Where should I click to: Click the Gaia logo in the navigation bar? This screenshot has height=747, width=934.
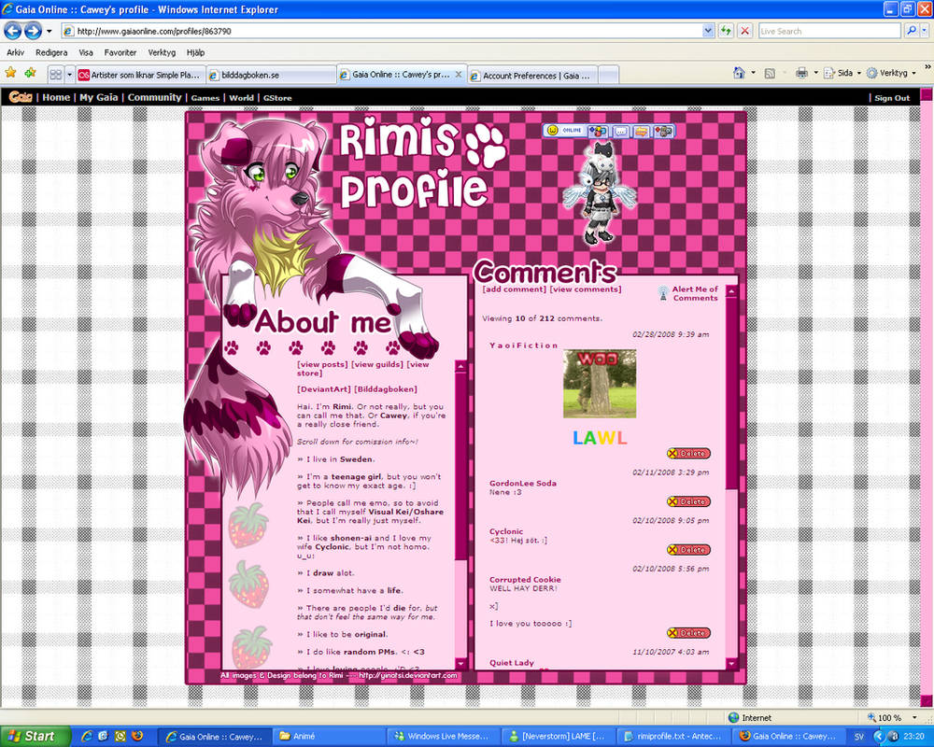coord(19,97)
